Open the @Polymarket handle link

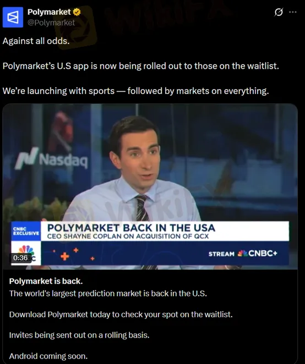[x=51, y=23]
